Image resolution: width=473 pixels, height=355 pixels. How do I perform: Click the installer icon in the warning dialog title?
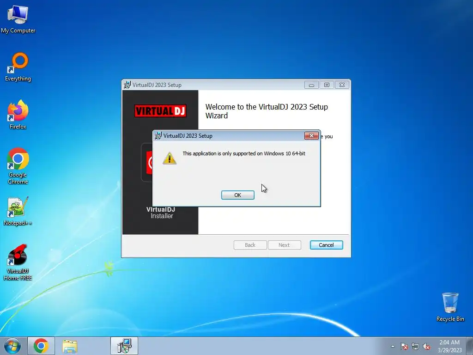158,135
